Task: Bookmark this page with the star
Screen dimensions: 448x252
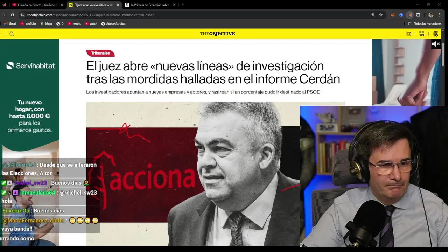Action: 381,15
